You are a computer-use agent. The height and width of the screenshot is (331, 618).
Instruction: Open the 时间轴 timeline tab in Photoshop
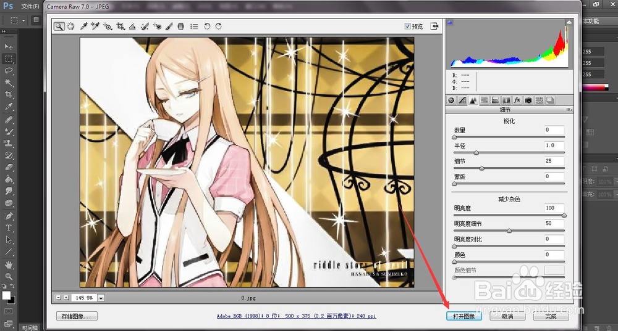click(30, 328)
